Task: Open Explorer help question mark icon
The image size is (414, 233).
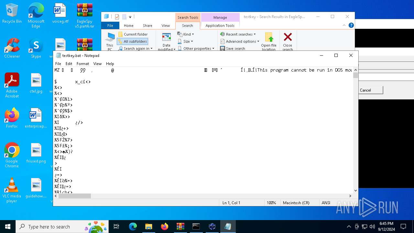Action: (351, 25)
